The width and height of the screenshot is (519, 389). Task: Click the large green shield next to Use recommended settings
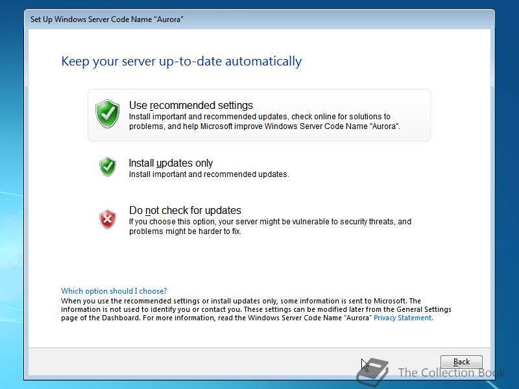click(x=108, y=114)
